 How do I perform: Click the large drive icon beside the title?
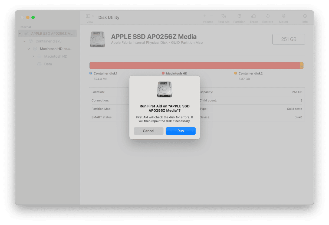tap(97, 39)
